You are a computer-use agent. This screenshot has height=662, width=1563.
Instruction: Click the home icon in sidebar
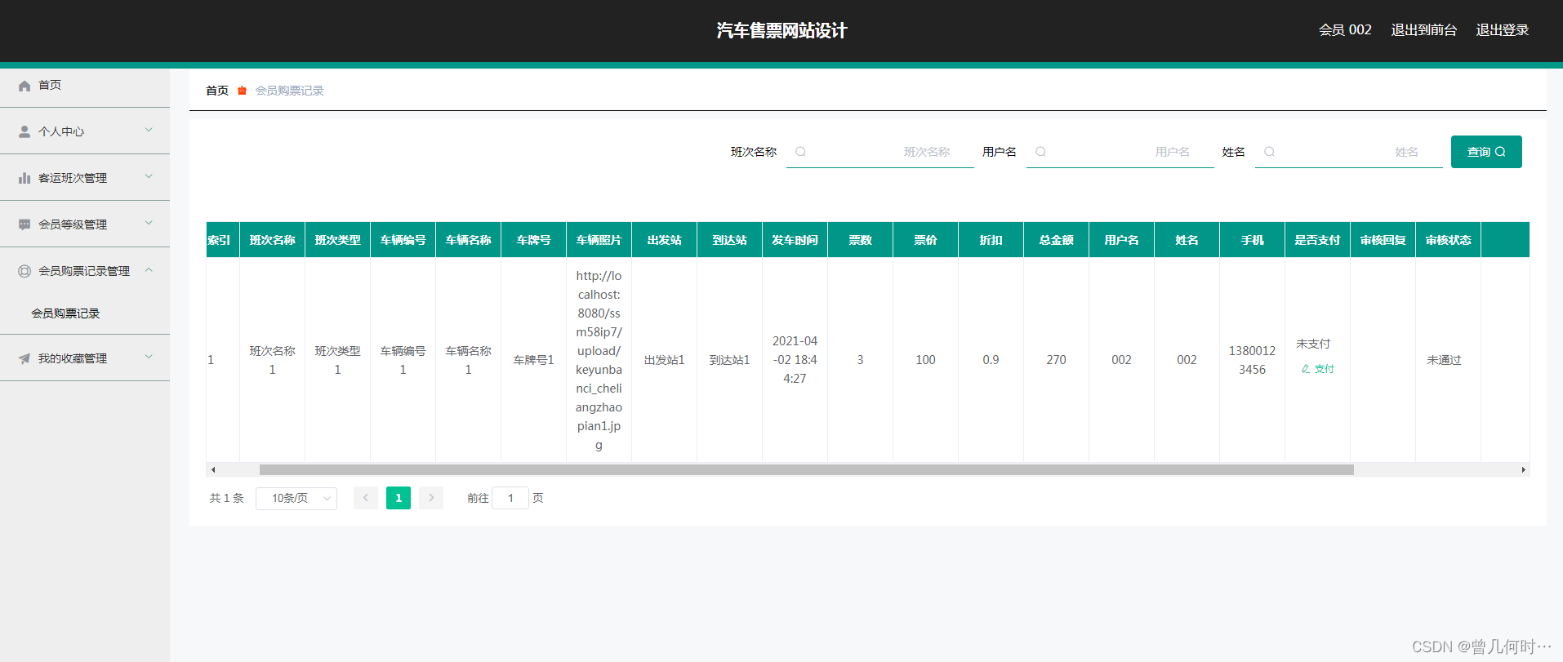coord(24,86)
